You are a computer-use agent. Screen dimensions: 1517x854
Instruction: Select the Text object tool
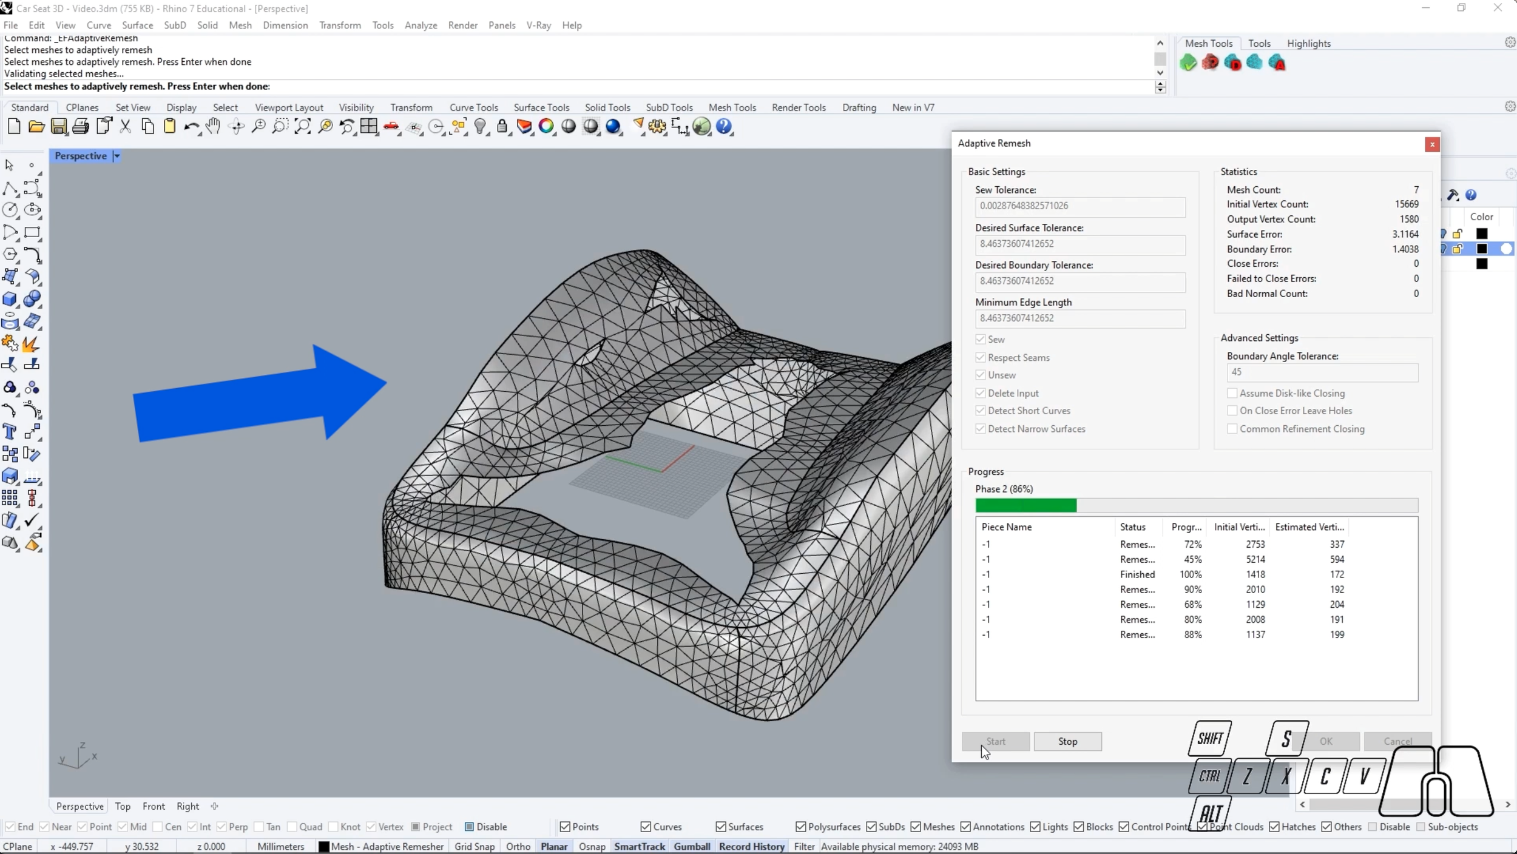click(x=10, y=432)
